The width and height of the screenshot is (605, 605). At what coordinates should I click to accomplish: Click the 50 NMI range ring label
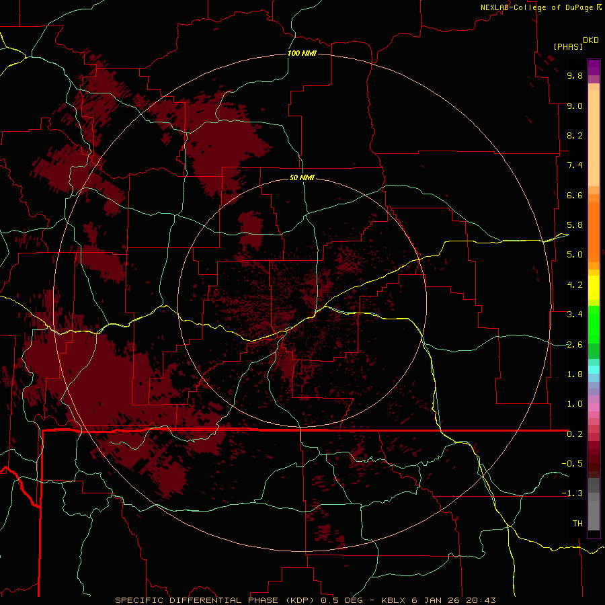(302, 177)
